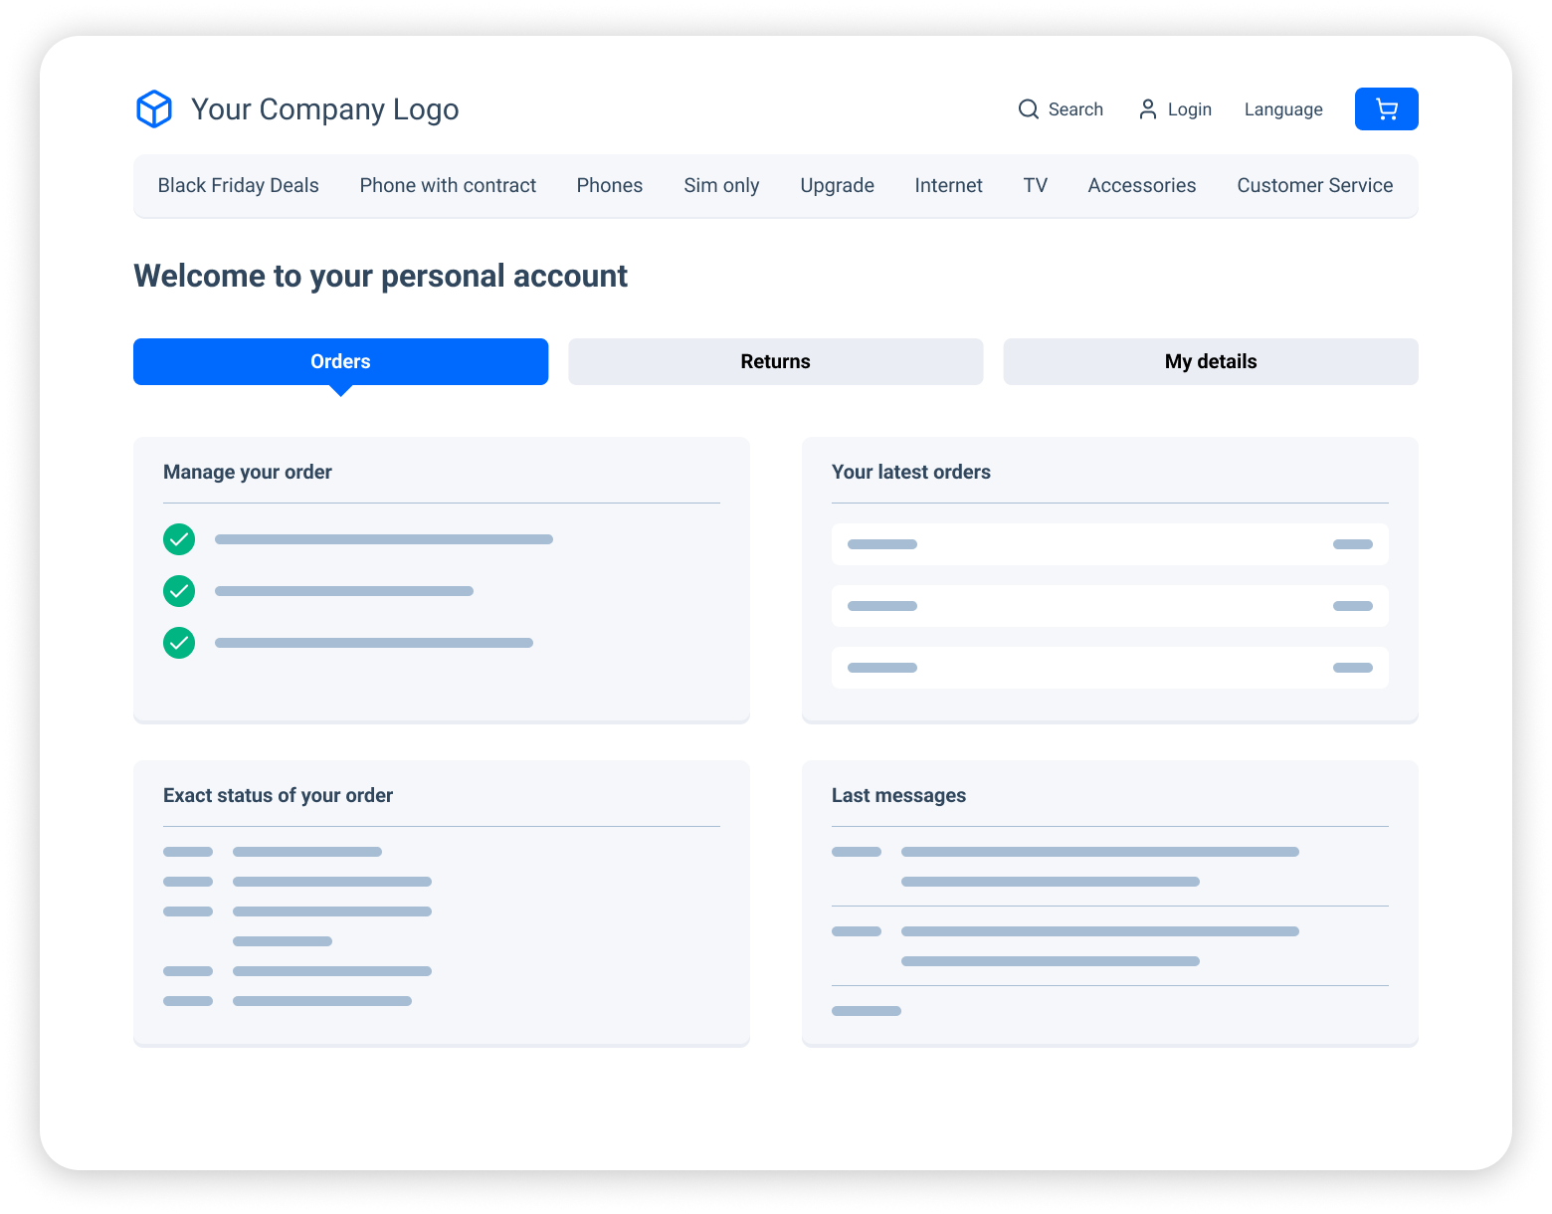Click the first green checkmark in Manage your order
The height and width of the screenshot is (1214, 1552).
coord(179,539)
